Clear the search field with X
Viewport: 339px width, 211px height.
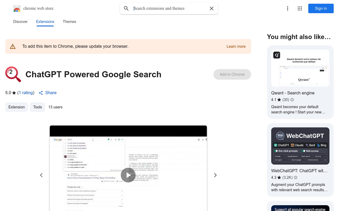click(212, 8)
